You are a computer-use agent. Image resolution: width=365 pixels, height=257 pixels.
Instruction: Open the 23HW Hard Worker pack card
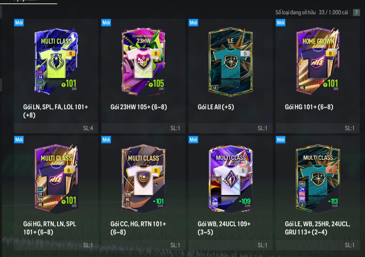coord(143,62)
